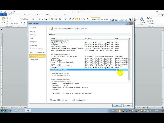The height and width of the screenshot is (123, 164).
Task: Switch to the Insert ribbon tab
Action: 19,15
